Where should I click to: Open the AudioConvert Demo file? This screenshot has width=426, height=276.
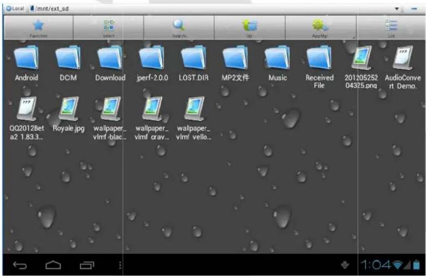tap(403, 67)
